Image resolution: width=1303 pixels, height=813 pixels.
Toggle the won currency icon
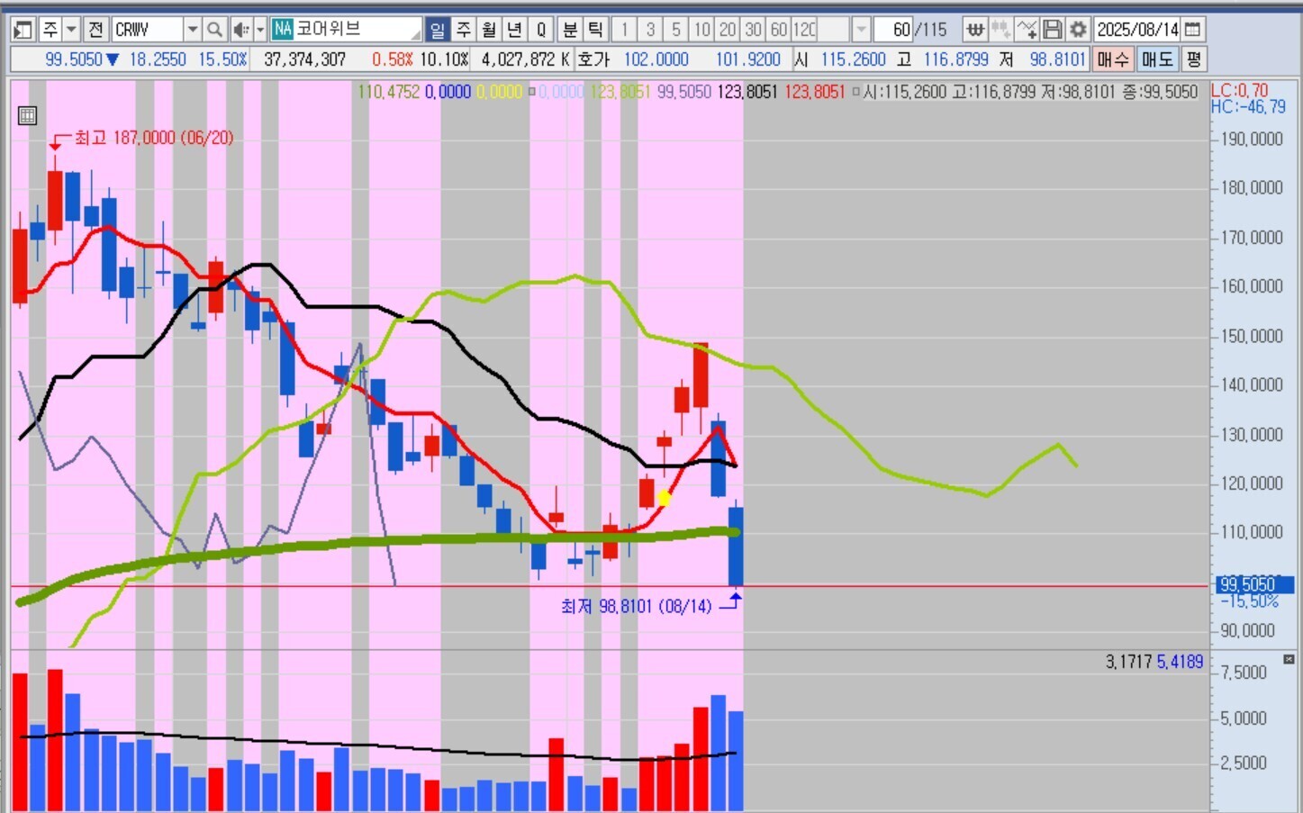coord(974,30)
